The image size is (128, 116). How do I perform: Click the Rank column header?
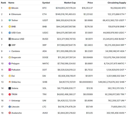[x=4, y=3]
